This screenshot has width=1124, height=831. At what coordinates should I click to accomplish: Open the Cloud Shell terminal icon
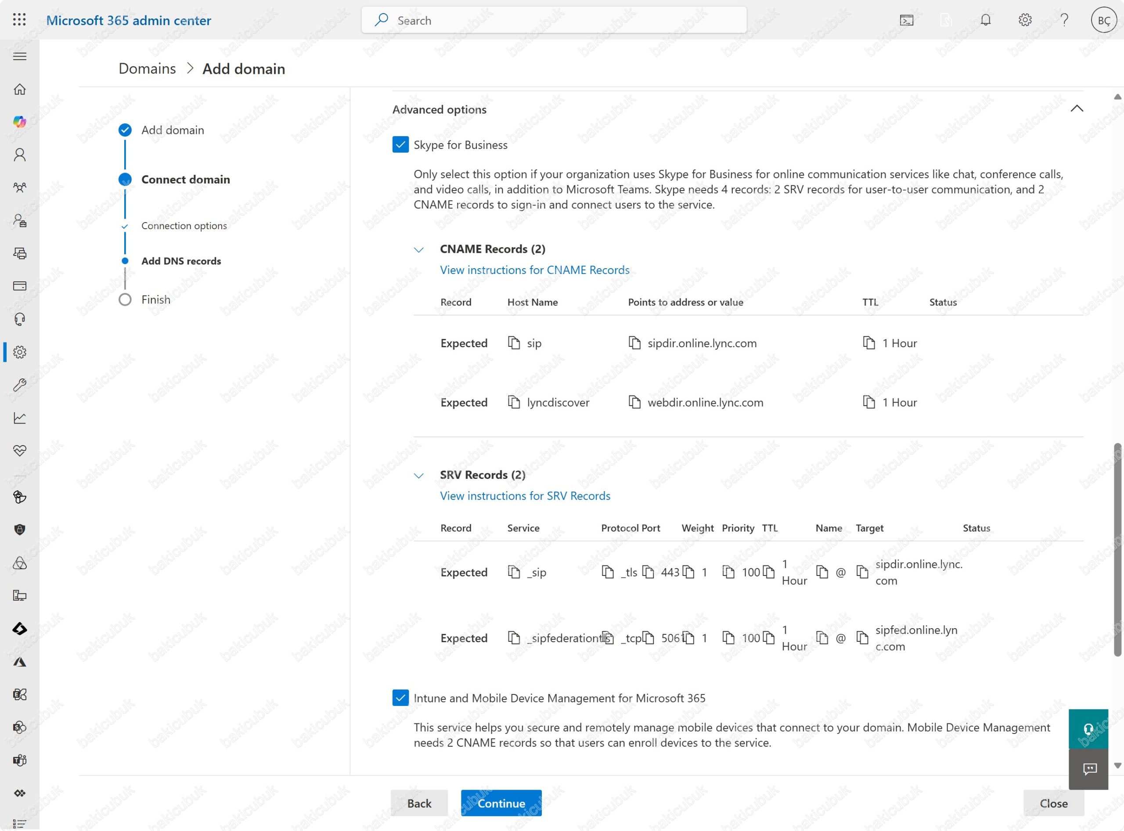click(x=906, y=20)
